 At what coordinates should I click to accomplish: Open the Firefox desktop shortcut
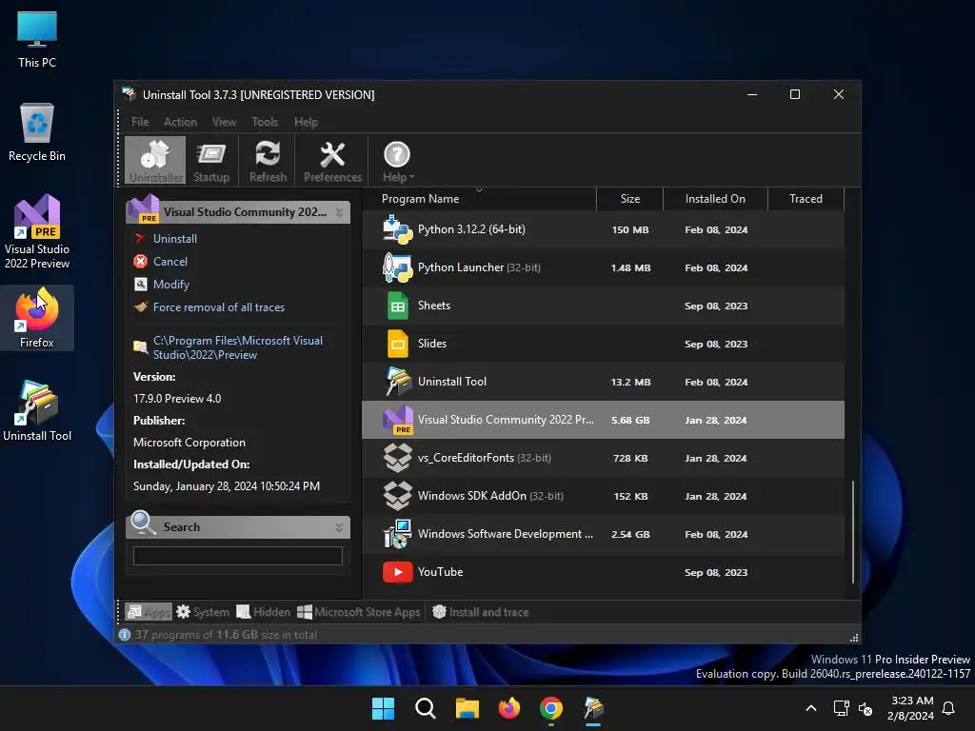37,318
